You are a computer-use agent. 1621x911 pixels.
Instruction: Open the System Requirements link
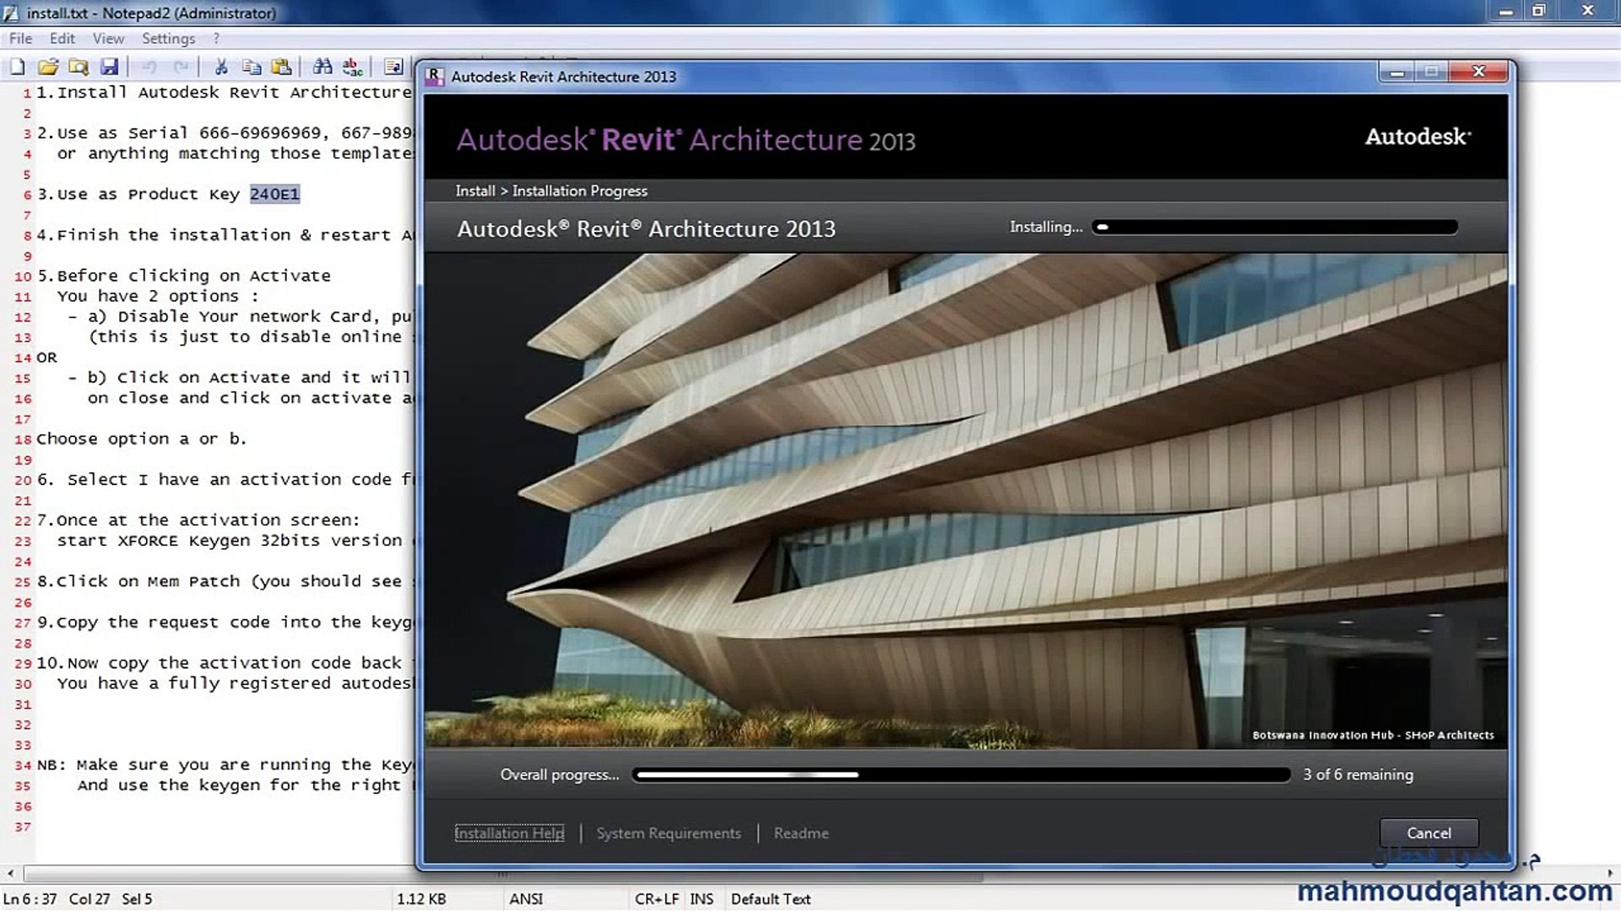pyautogui.click(x=669, y=833)
